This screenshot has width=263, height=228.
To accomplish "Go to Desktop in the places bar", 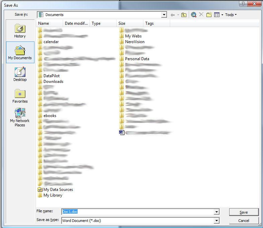I will (20, 74).
